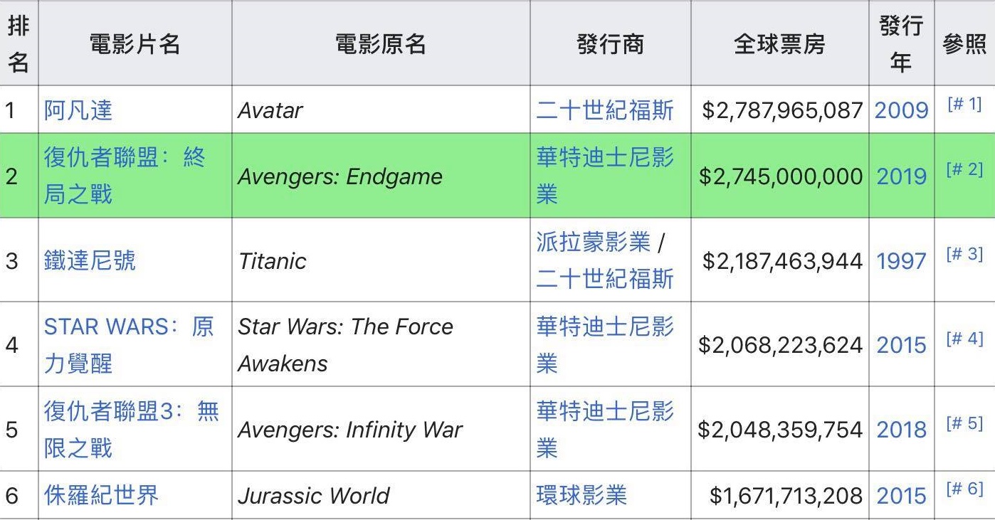
Task: Click the 派拉蒙影業 distributor link
Action: [x=594, y=242]
